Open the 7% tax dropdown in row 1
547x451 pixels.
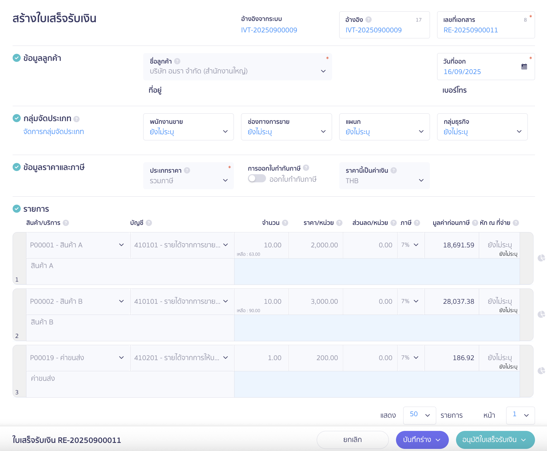[x=411, y=245]
